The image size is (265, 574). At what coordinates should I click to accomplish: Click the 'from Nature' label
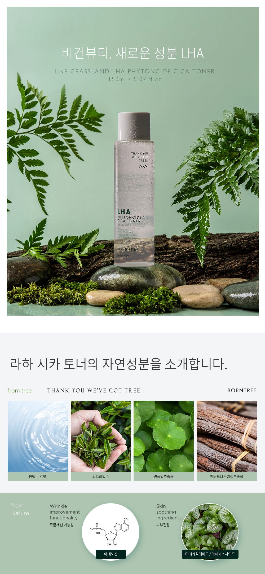[20, 509]
